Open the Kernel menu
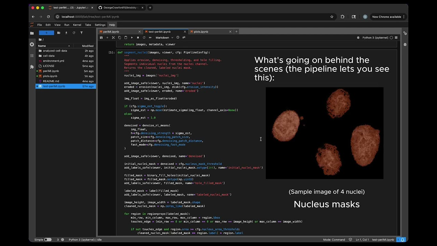 (77, 25)
